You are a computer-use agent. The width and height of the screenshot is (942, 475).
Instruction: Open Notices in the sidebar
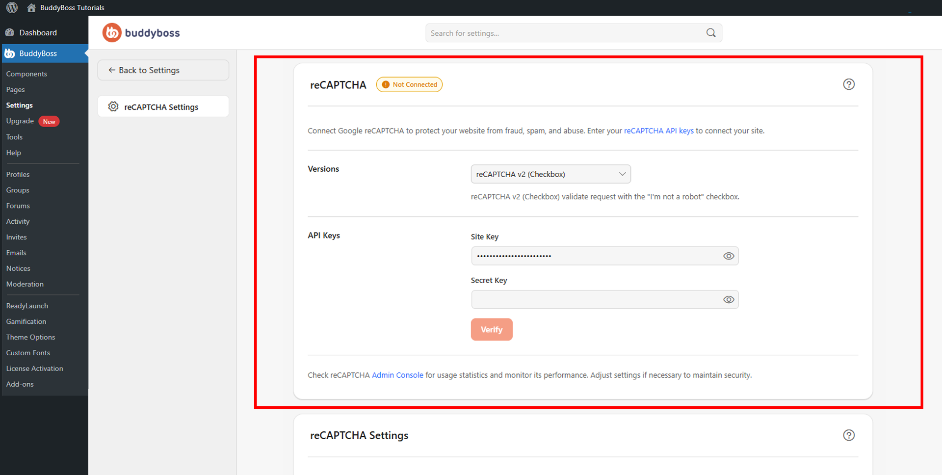[18, 268]
